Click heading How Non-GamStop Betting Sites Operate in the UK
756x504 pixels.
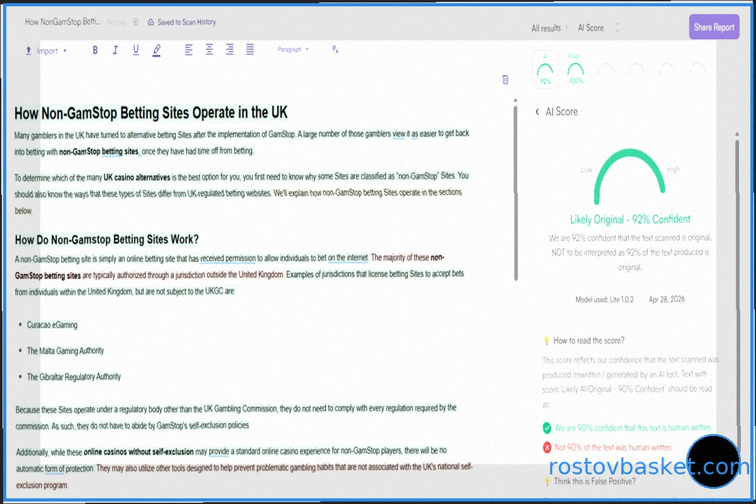(x=151, y=113)
